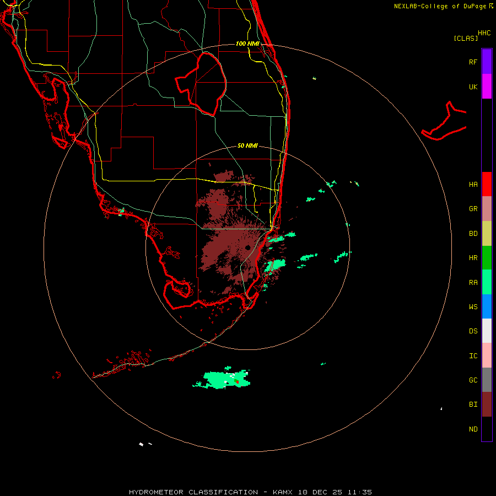The image size is (496, 496).
Task: Click the DS white legend swatch
Action: coord(487,331)
